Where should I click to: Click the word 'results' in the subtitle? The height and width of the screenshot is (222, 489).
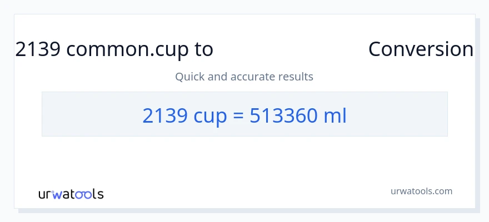coord(296,77)
